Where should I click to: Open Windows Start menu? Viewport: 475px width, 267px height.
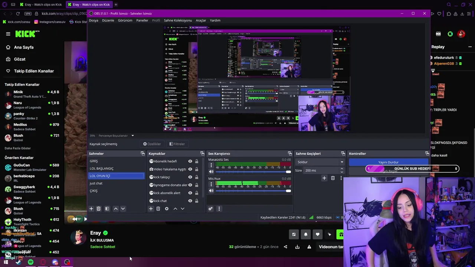(x=6, y=262)
